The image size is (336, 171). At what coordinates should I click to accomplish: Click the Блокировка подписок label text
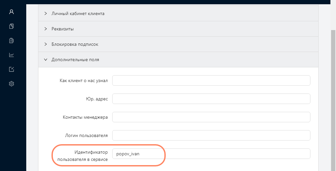[x=75, y=44]
